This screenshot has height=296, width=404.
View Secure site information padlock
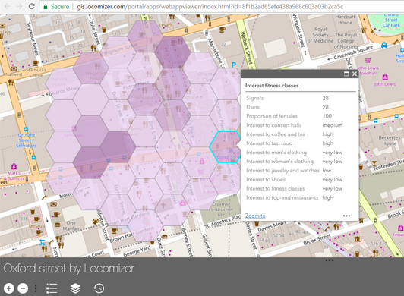click(x=46, y=7)
